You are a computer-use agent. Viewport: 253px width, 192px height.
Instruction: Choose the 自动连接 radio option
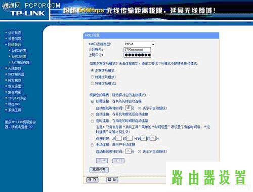coord(92,114)
